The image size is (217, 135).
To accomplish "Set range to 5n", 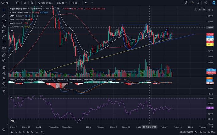I will pos(32,132).
